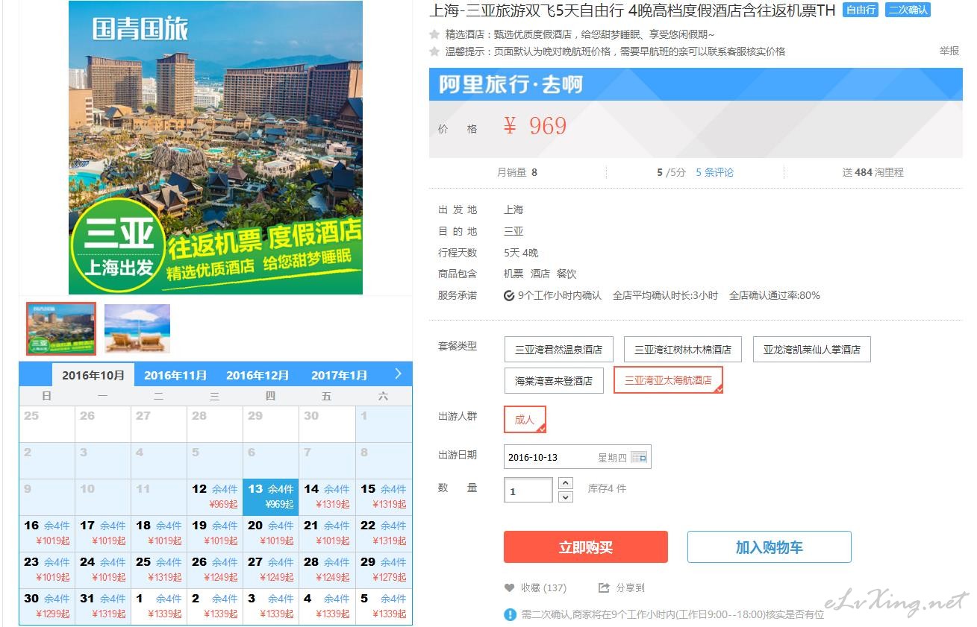977x627 pixels.
Task: Increase quantity with up arrow
Action: (x=566, y=483)
